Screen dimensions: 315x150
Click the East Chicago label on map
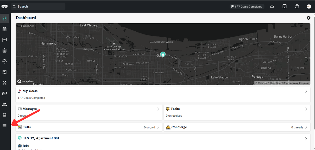tap(89, 25)
